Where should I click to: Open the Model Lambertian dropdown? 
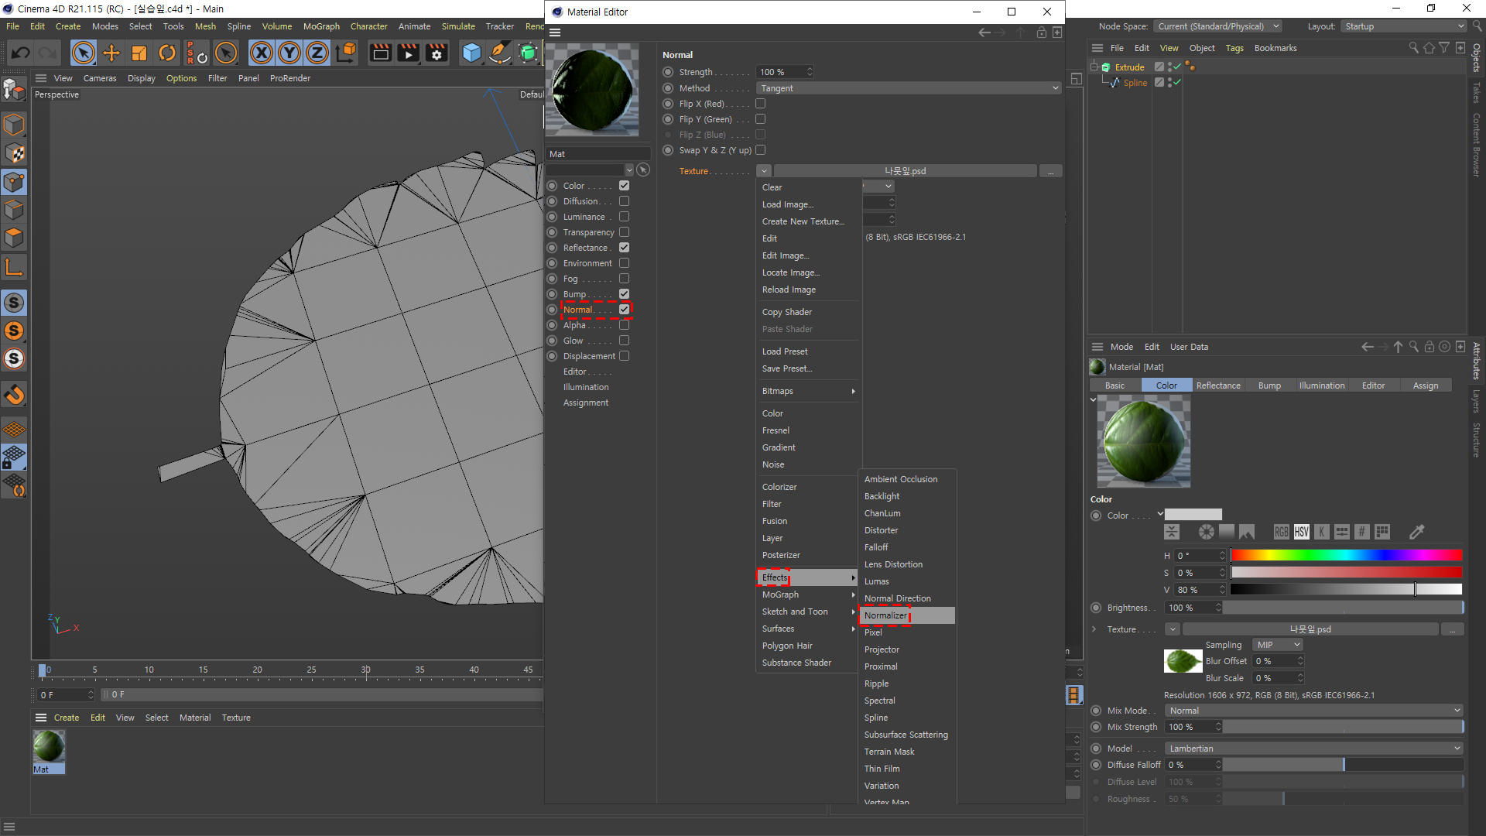pyautogui.click(x=1313, y=749)
